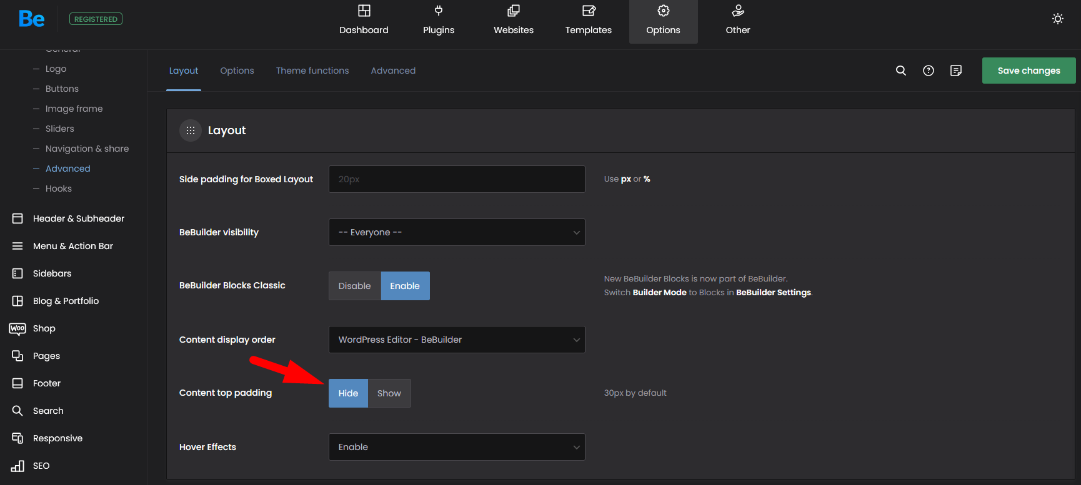This screenshot has height=485, width=1081.
Task: Click the 'BeBuilder visibility' label
Action: tap(219, 232)
